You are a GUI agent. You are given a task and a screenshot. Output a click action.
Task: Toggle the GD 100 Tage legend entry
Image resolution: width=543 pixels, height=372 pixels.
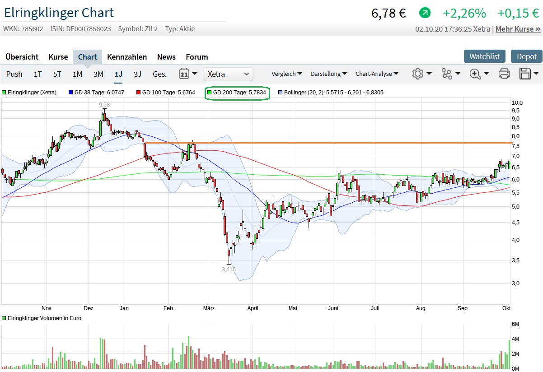click(165, 93)
